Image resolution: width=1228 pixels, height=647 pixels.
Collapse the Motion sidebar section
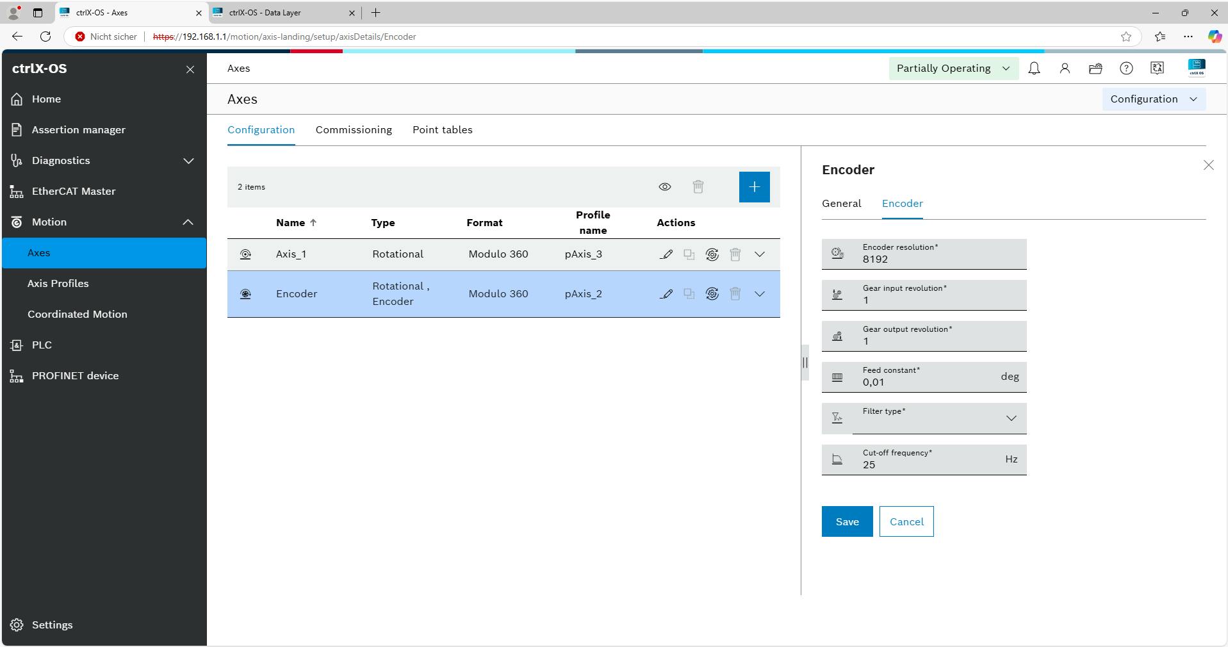188,222
